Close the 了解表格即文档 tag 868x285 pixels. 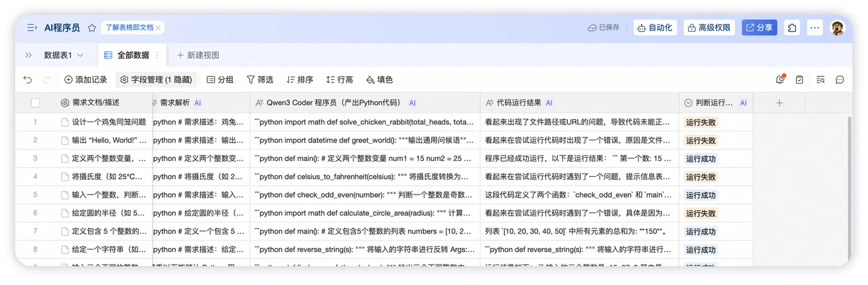pos(158,28)
